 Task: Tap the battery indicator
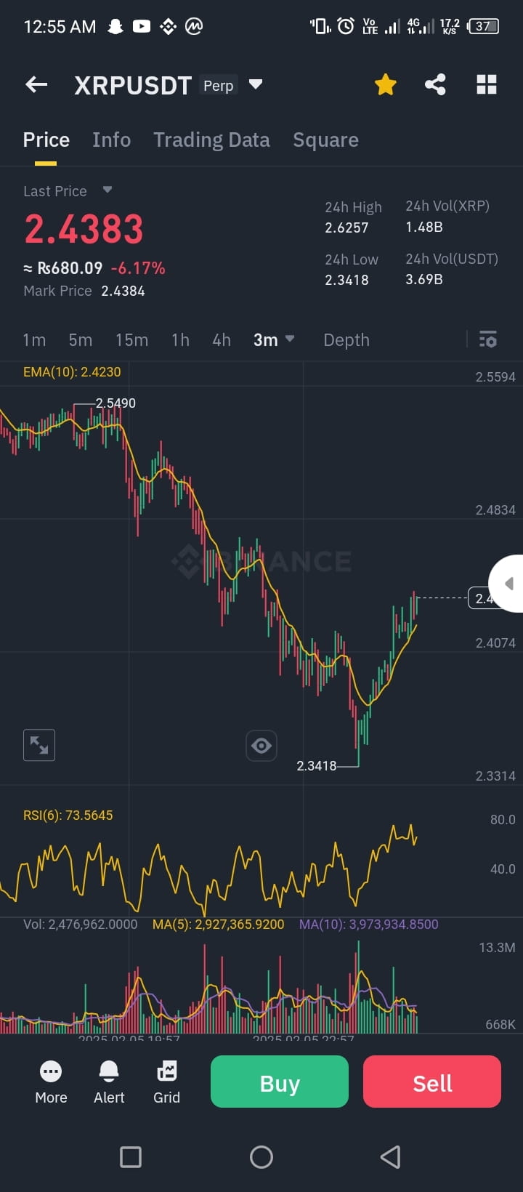484,26
